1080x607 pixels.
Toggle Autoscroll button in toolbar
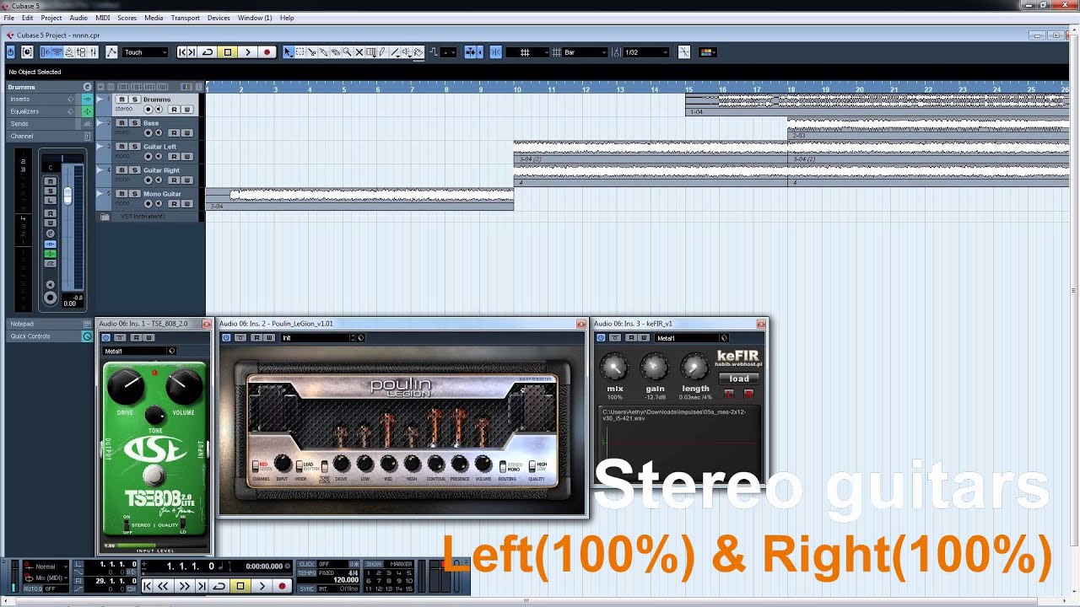point(470,52)
